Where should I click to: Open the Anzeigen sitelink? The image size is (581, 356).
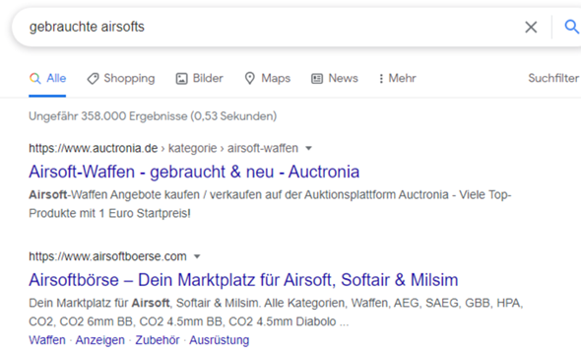[100, 340]
